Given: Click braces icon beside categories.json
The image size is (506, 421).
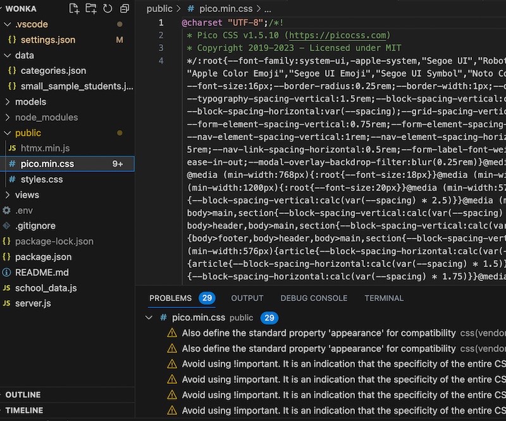Looking at the screenshot, I should [12, 71].
